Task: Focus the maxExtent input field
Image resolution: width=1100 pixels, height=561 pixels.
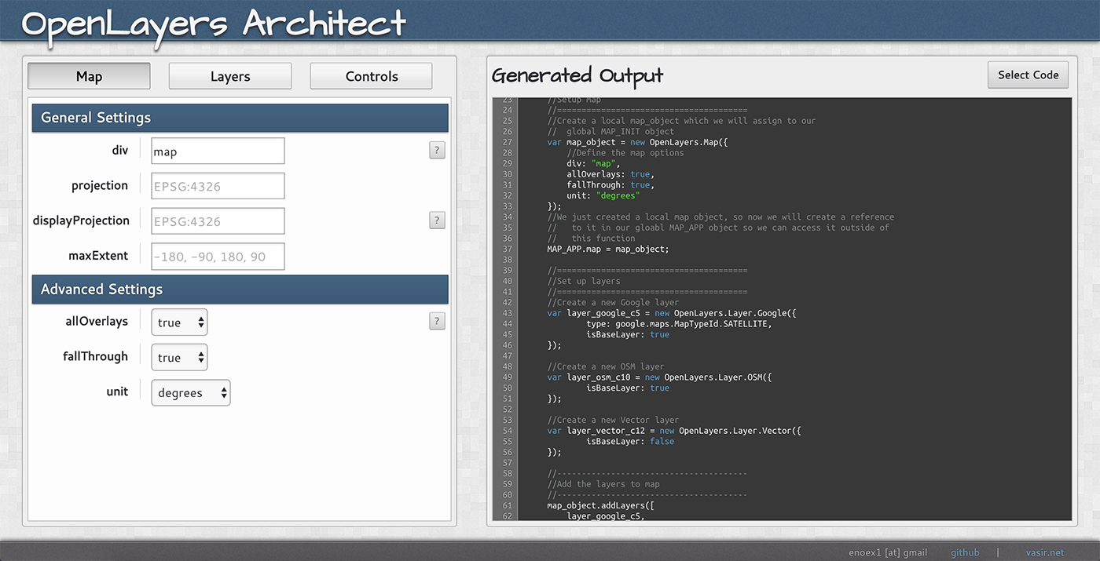Action: pyautogui.click(x=218, y=257)
